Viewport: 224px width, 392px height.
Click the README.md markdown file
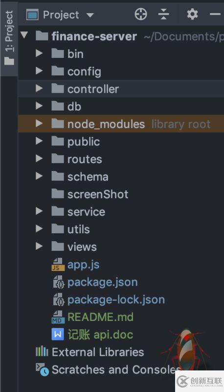(x=100, y=317)
